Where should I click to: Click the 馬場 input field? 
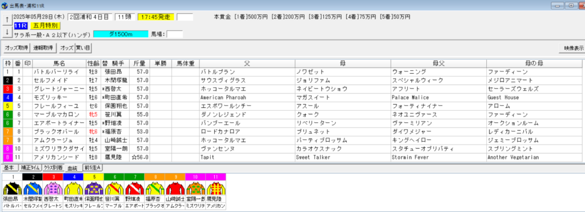pos(175,34)
